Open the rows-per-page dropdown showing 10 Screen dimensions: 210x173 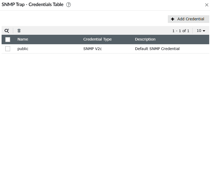click(201, 31)
